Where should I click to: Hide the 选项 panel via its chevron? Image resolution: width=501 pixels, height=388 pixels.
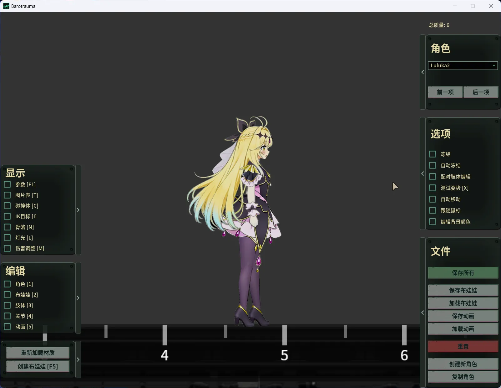[423, 173]
